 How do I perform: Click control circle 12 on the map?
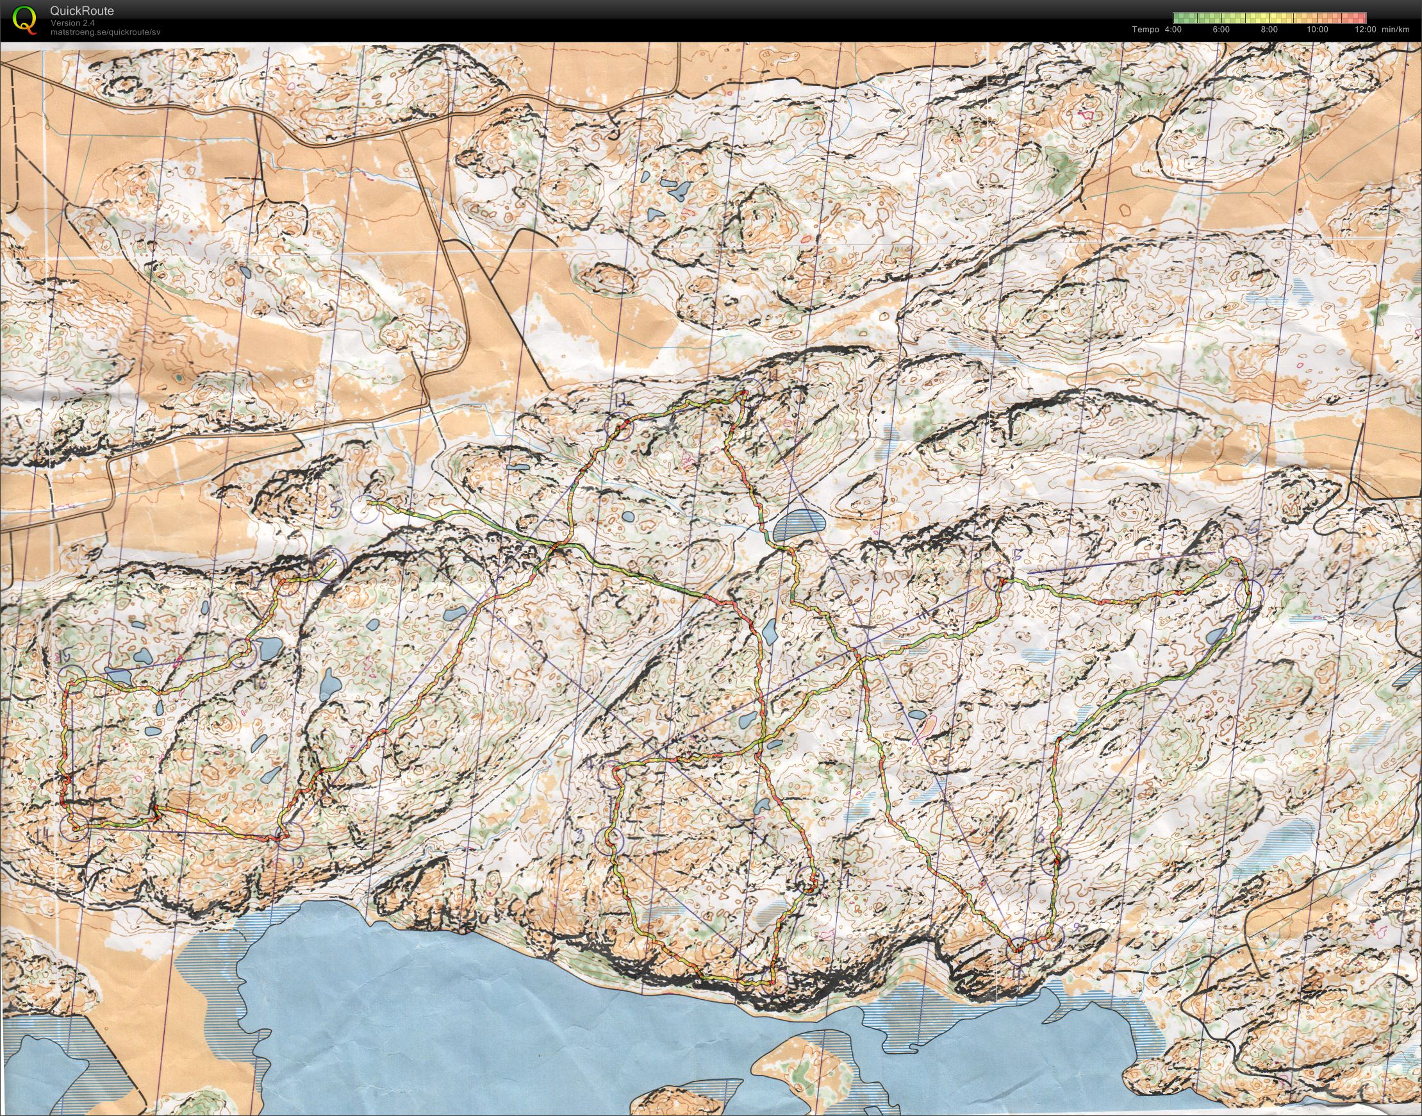coord(618,428)
